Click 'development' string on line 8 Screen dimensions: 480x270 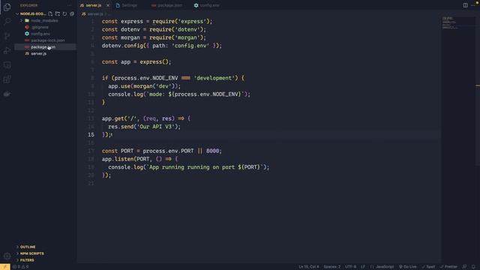pyautogui.click(x=214, y=78)
